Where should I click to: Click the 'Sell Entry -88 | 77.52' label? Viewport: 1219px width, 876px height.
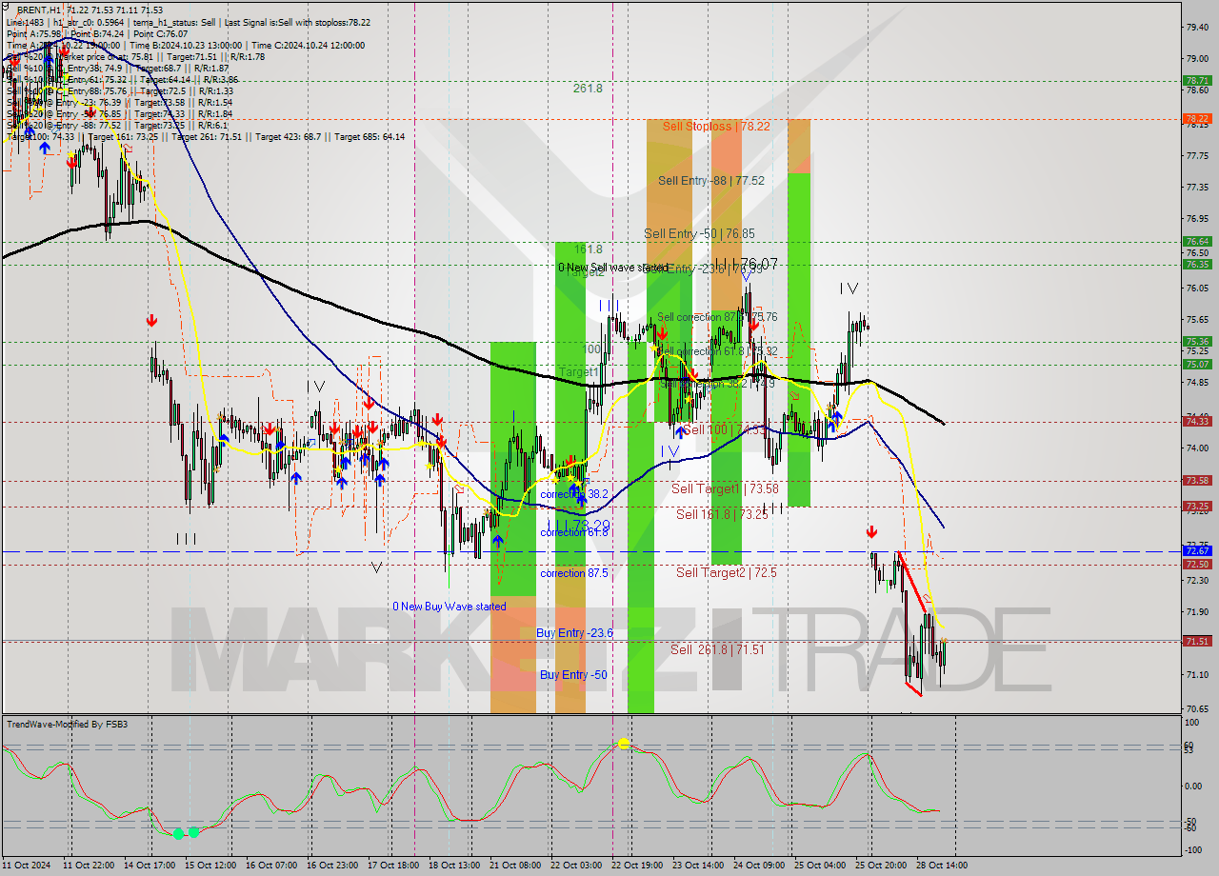point(710,180)
